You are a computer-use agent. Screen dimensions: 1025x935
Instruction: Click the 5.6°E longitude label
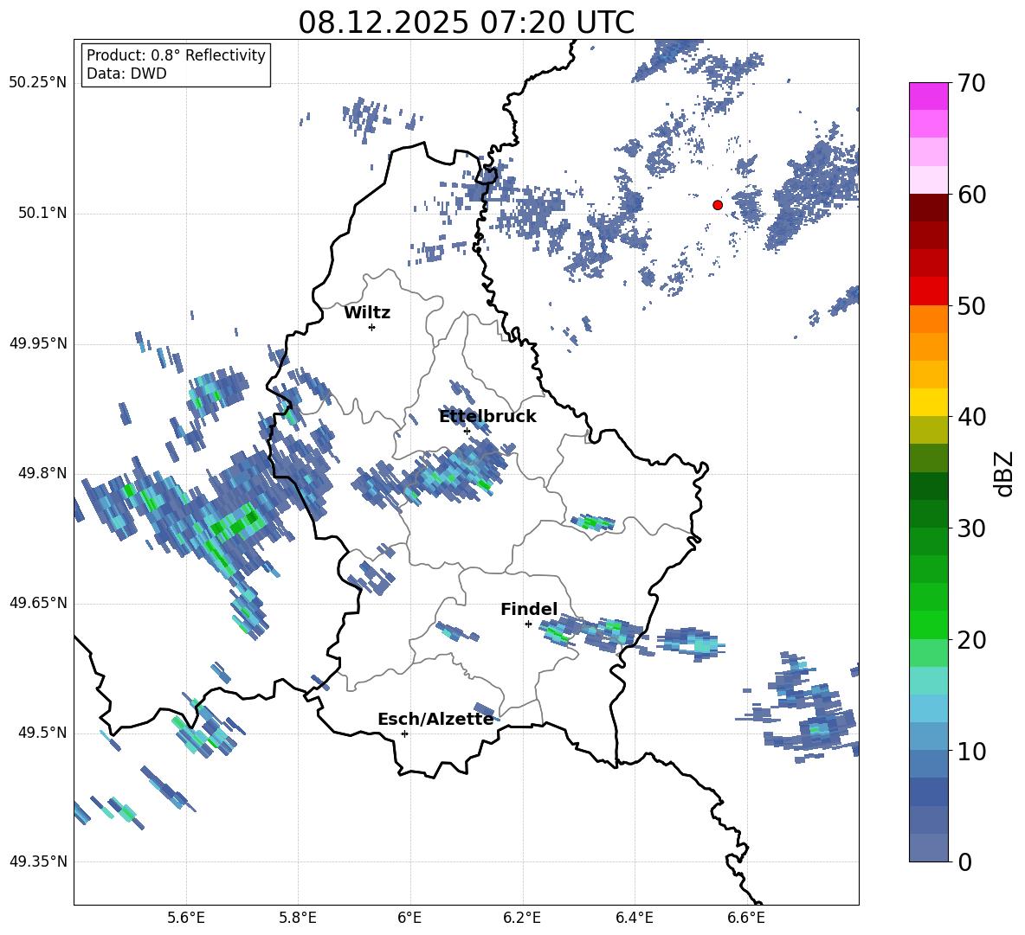[186, 918]
